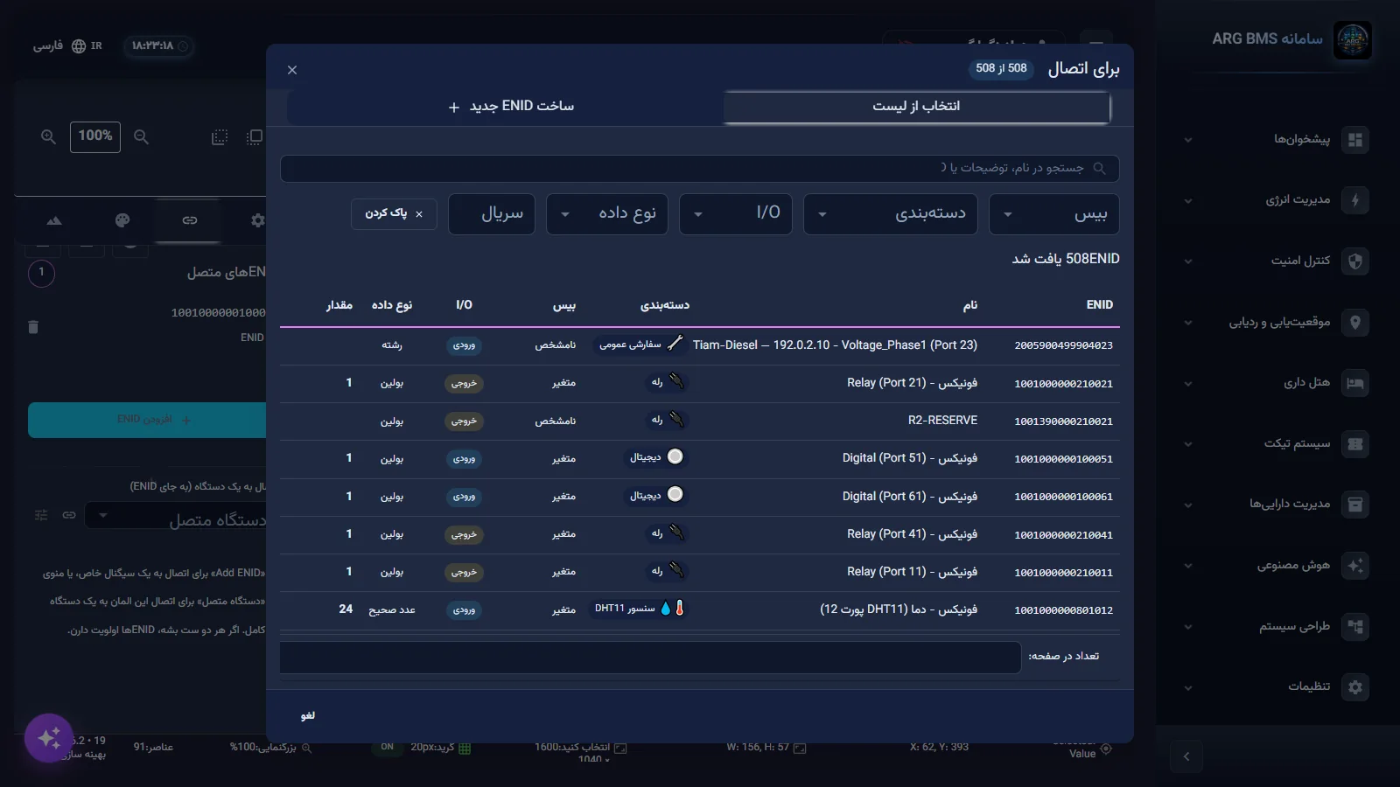Expand the پیشخوان‌ها sidebar menu
This screenshot has width=1400, height=787.
pyautogui.click(x=1276, y=140)
